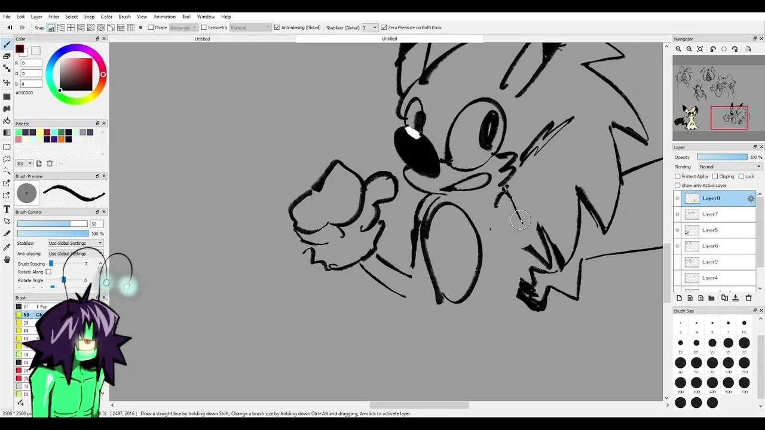765x430 pixels.
Task: Click the previous frame arrow button
Action: tap(10, 27)
